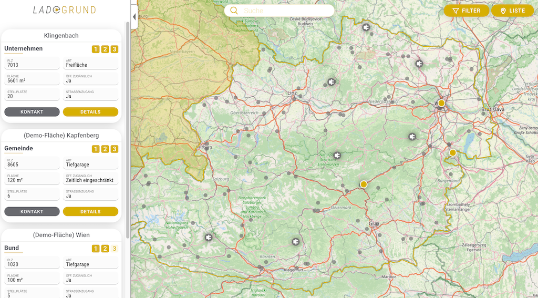
Task: Select plug marker at Naturpark Steirische Eisenwurzen
Action: click(337, 156)
